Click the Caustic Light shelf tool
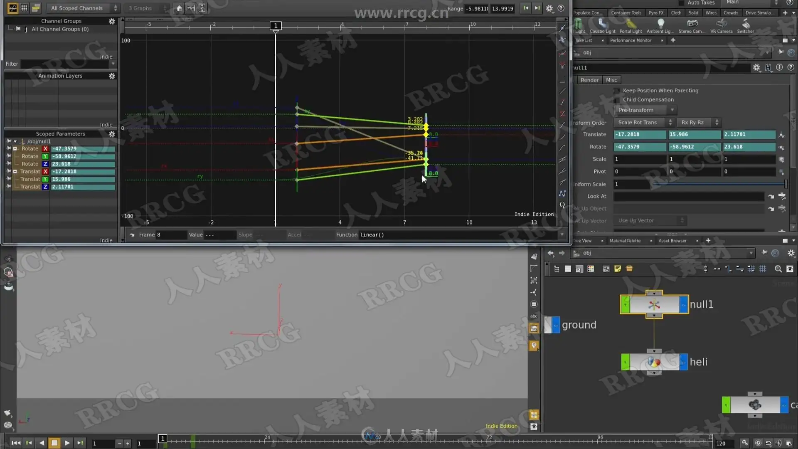The height and width of the screenshot is (449, 798). click(x=602, y=26)
